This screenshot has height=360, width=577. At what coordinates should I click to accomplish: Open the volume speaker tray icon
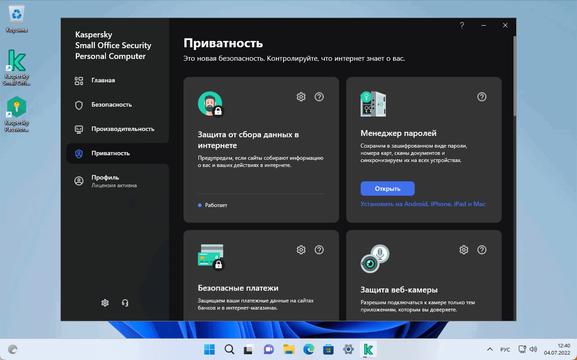click(533, 349)
